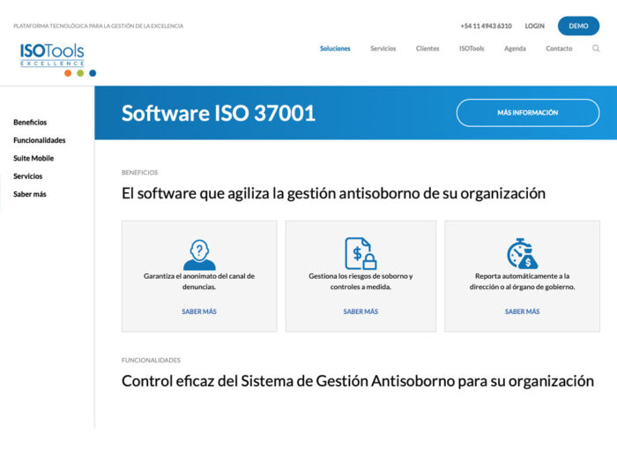Open the ISOTools nav menu item
This screenshot has height=463, width=617.
[472, 49]
